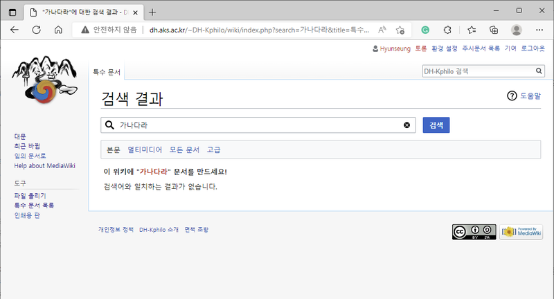The height and width of the screenshot is (299, 554).
Task: Click the magnifier in the DH-Kphilo search box
Action: pyautogui.click(x=539, y=71)
